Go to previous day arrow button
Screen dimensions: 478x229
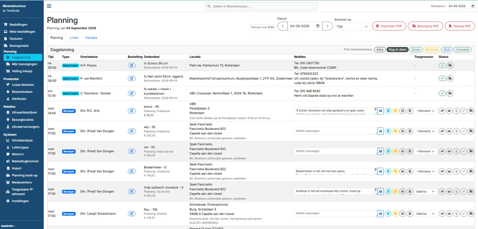point(282,26)
